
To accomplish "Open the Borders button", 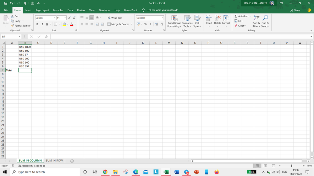I will (56, 24).
